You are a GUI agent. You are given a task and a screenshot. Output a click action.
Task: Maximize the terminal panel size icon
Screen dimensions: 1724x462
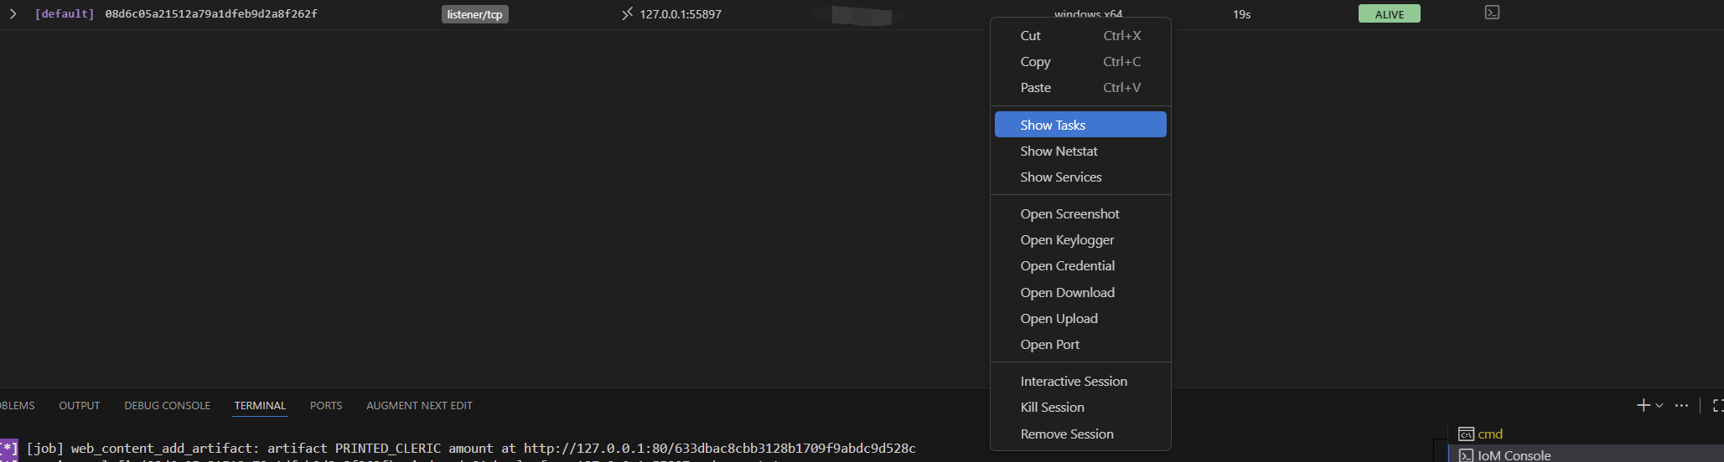[x=1717, y=405]
